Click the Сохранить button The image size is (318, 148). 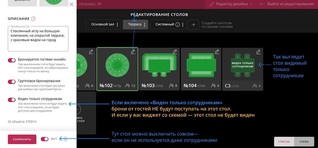pyautogui.click(x=22, y=139)
